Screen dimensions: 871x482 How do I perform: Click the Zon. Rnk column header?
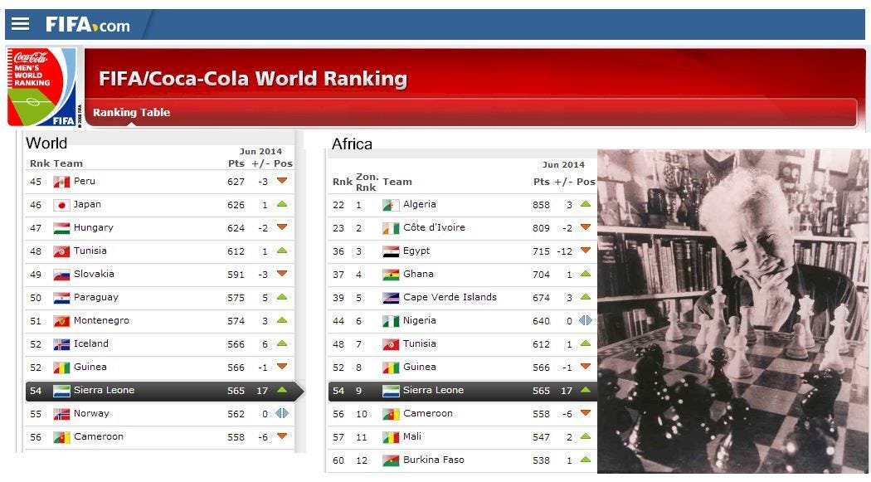367,183
